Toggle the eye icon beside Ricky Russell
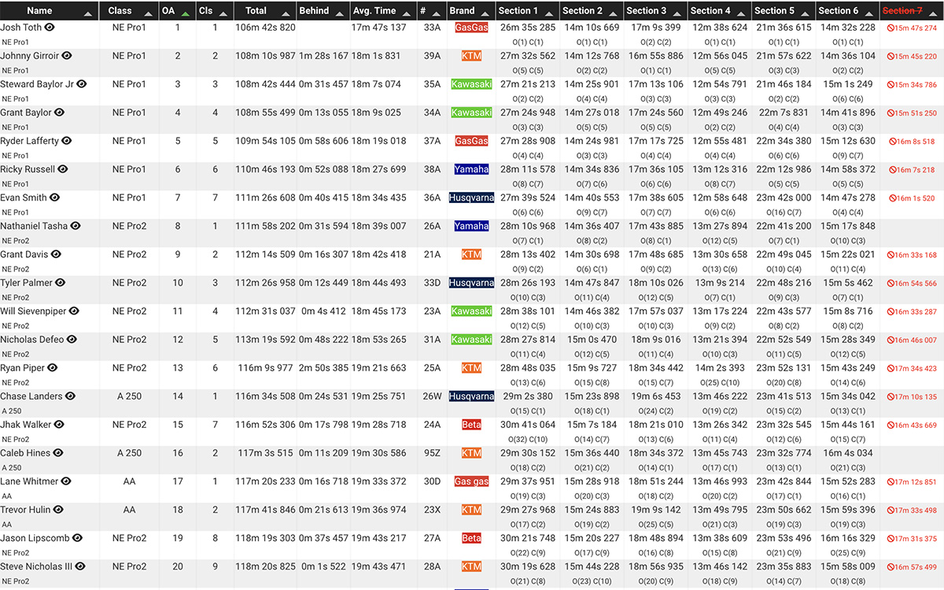 63,169
